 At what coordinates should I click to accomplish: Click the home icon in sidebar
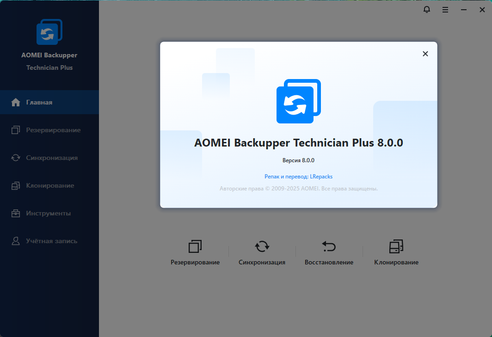coord(16,102)
